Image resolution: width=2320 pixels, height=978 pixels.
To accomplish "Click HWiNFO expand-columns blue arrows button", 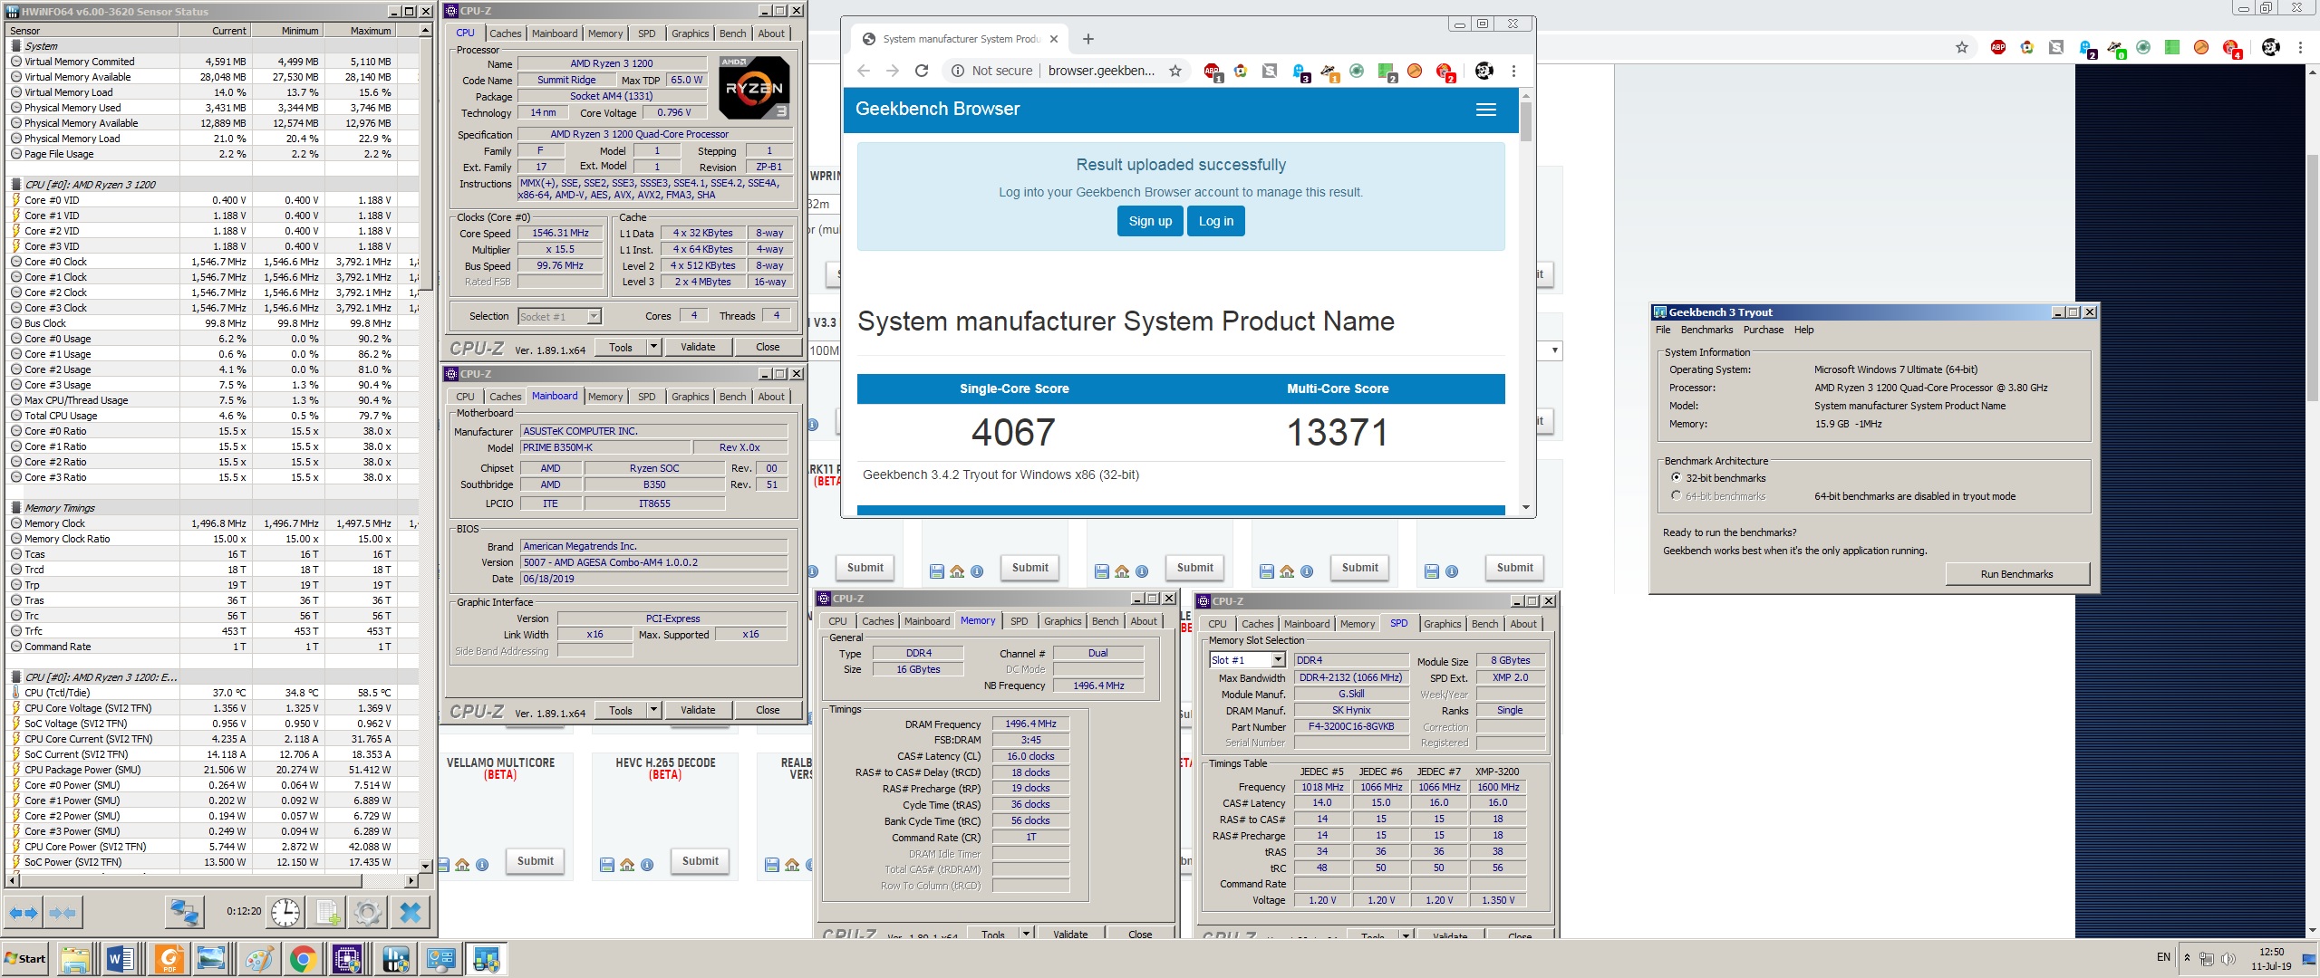I will pos(24,912).
